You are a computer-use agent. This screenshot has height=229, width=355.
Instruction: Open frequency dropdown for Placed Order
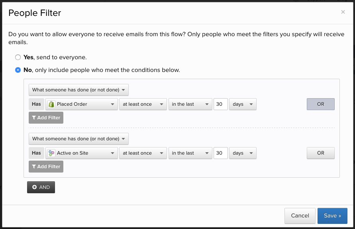[x=143, y=104]
